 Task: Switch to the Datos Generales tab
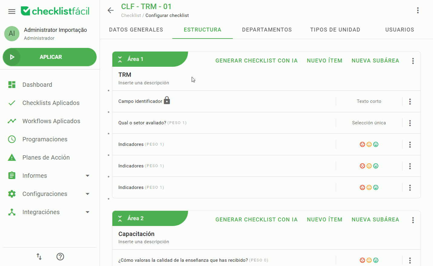click(136, 30)
